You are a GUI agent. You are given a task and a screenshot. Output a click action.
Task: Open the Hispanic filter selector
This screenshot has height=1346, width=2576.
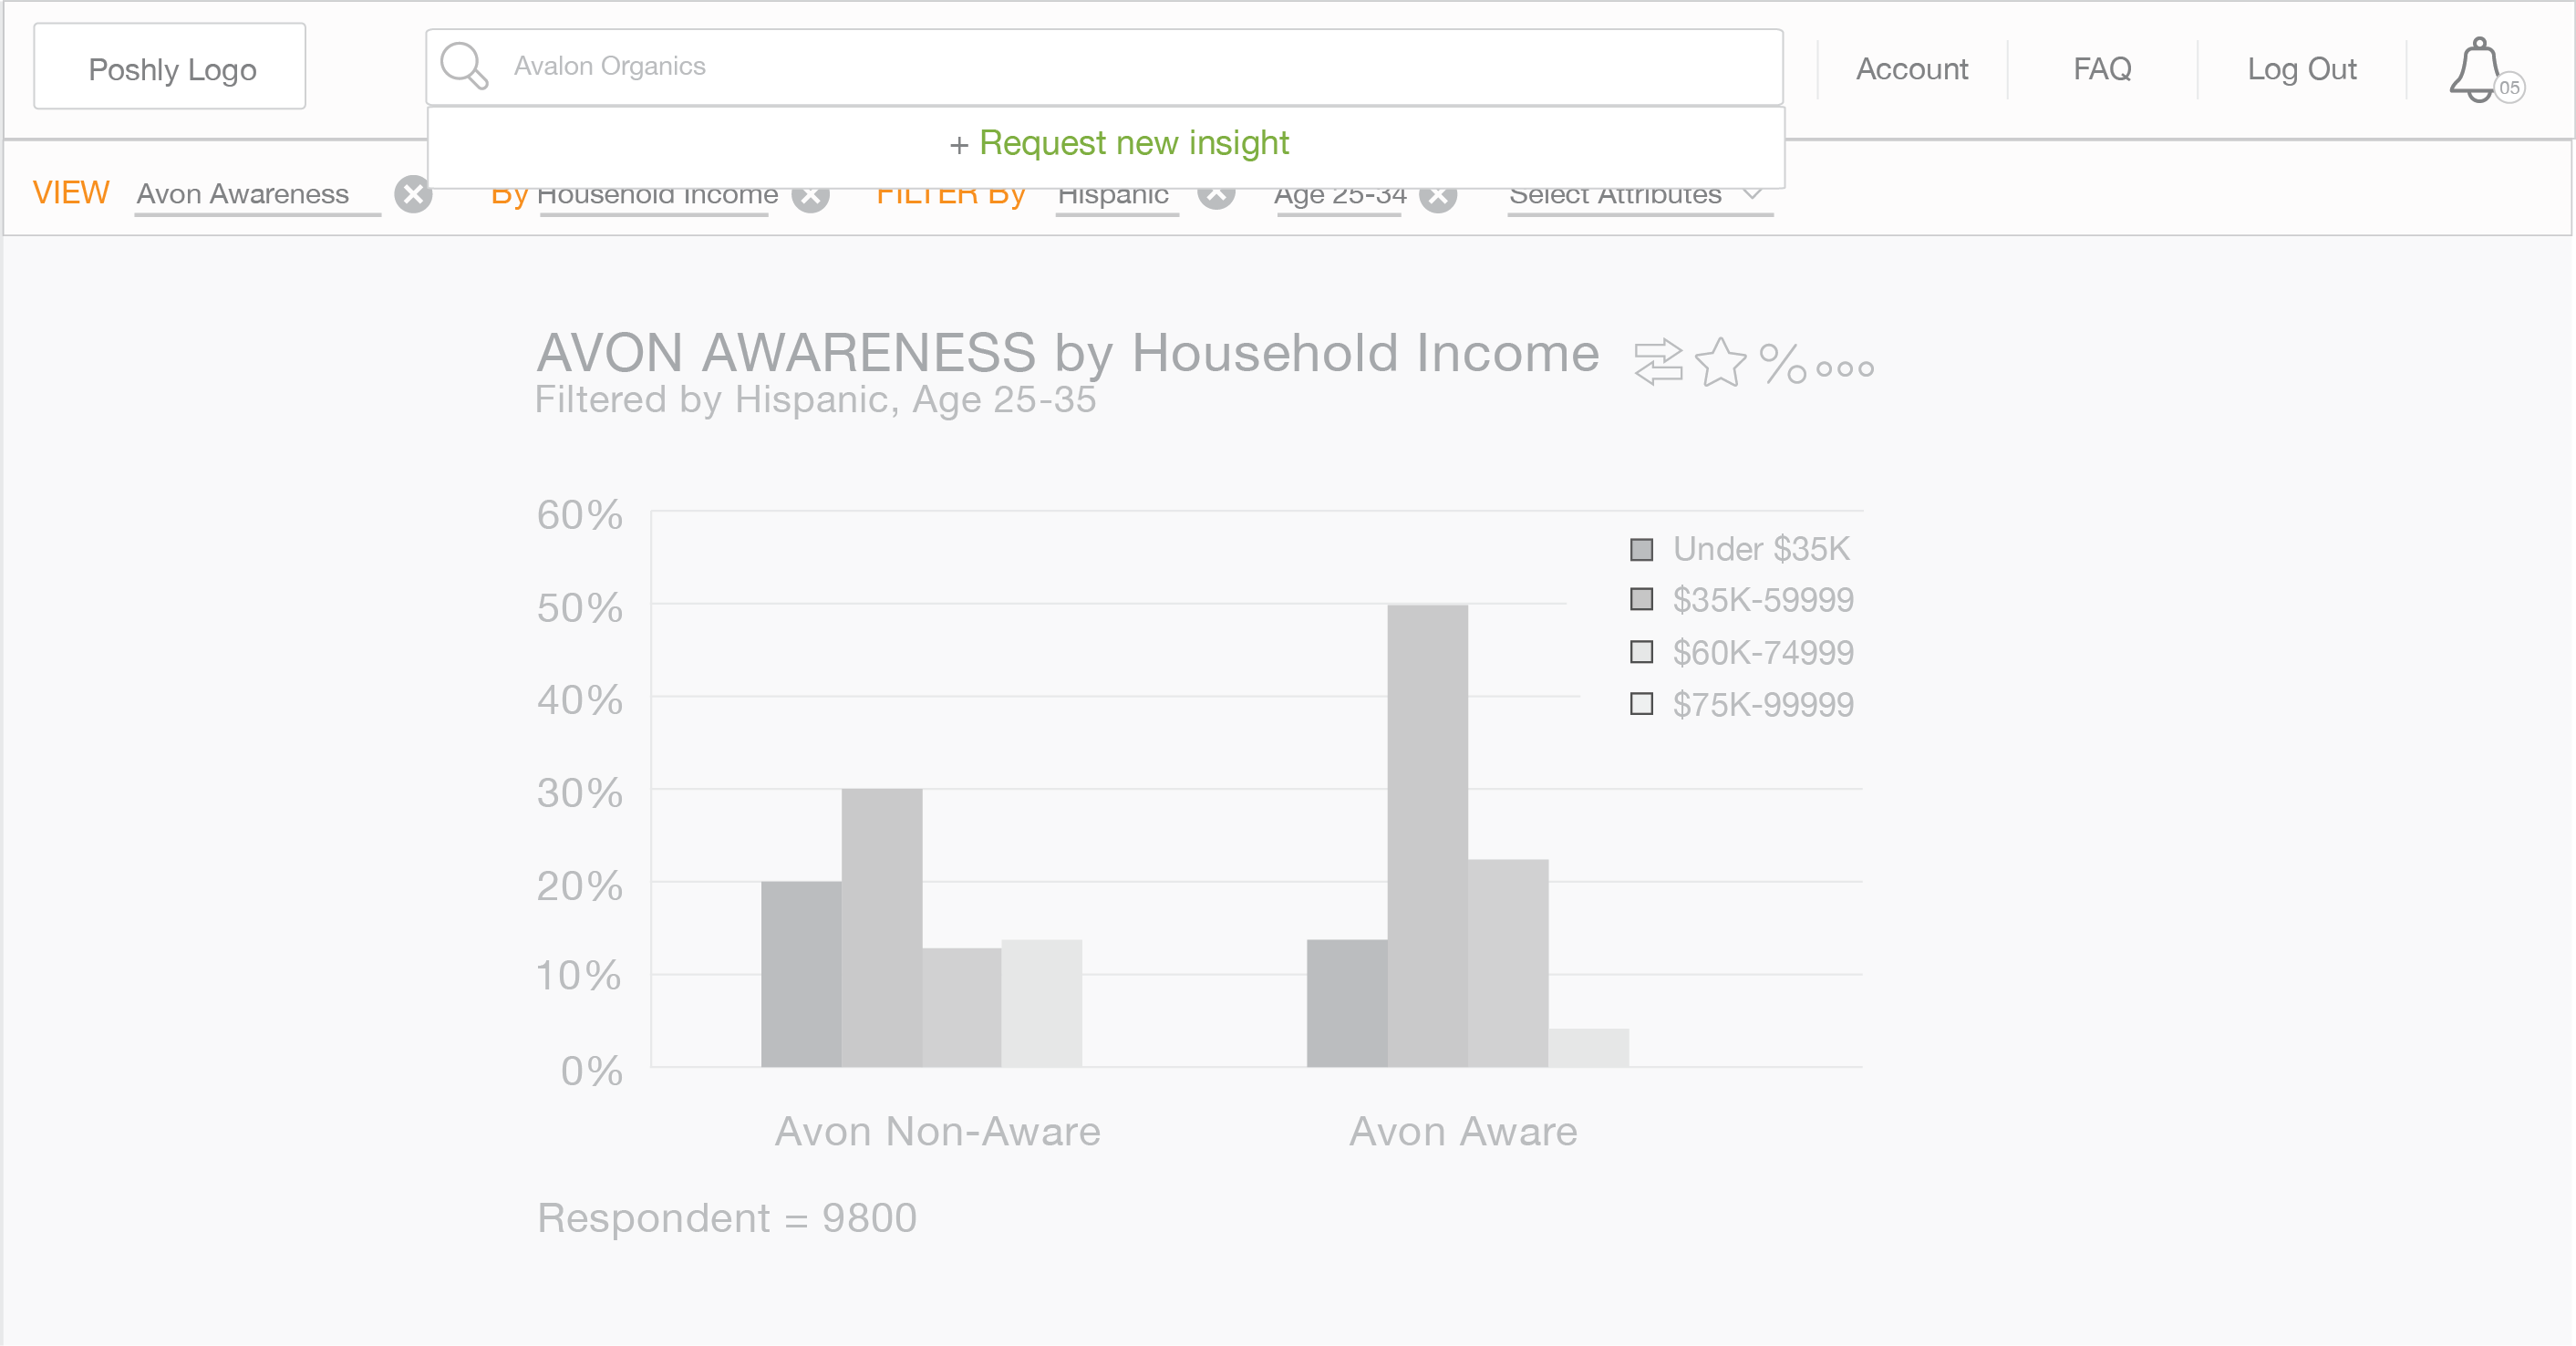coord(1116,198)
